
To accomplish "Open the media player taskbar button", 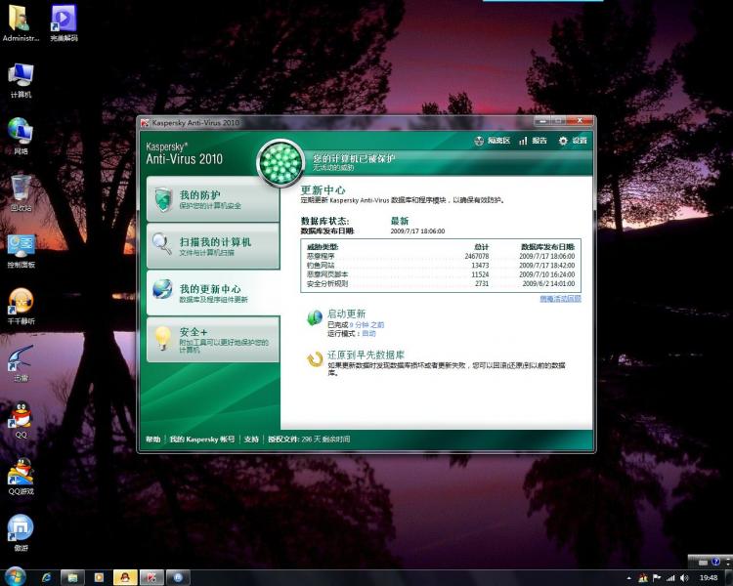I will point(99,577).
